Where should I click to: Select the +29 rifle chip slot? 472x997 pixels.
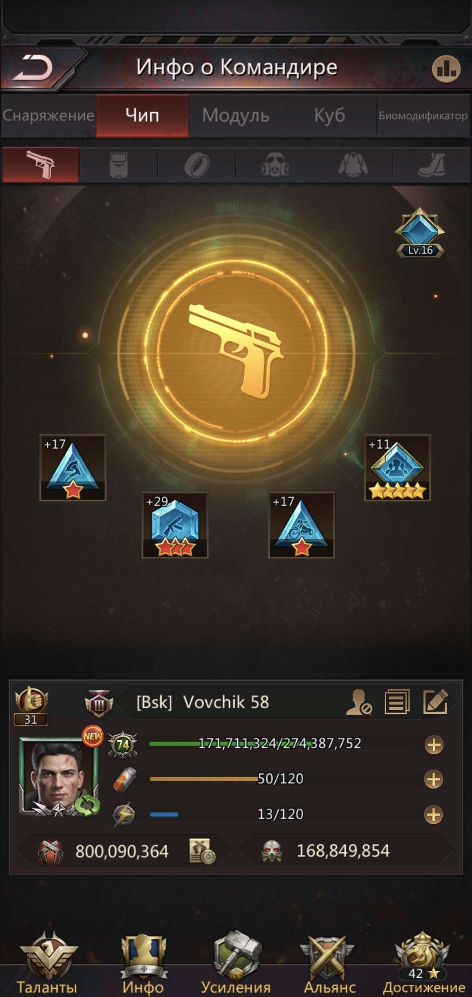(x=175, y=525)
